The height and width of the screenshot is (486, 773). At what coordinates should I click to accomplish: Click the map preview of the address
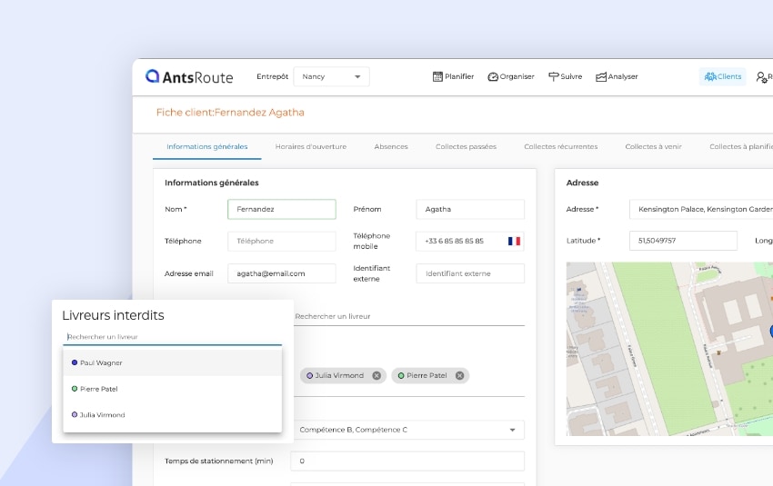[x=668, y=350]
